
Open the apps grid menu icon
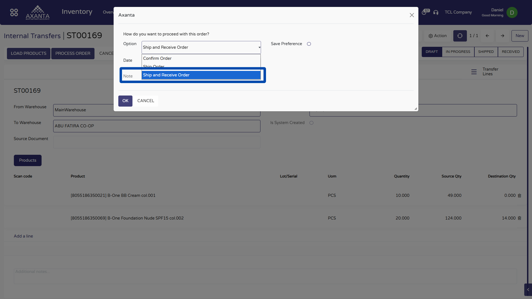tap(14, 12)
